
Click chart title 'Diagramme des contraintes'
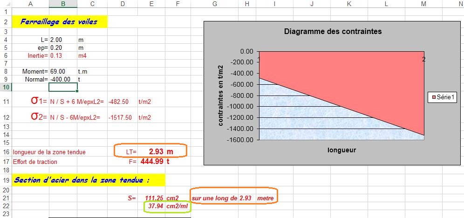pyautogui.click(x=333, y=31)
